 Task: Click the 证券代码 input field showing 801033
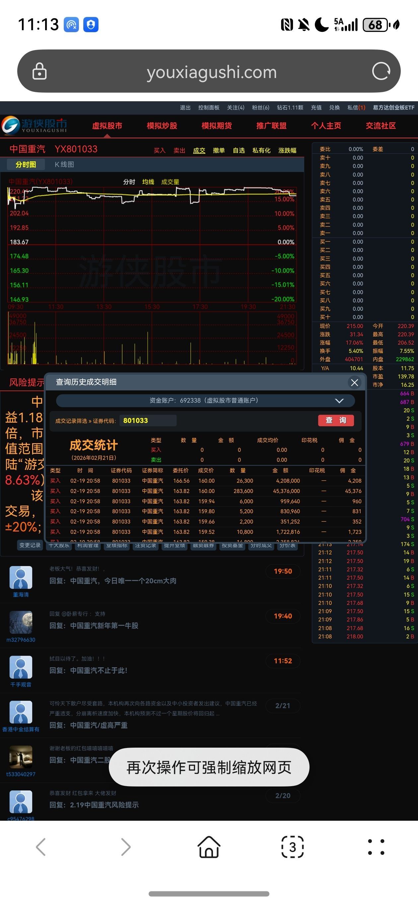pos(148,421)
